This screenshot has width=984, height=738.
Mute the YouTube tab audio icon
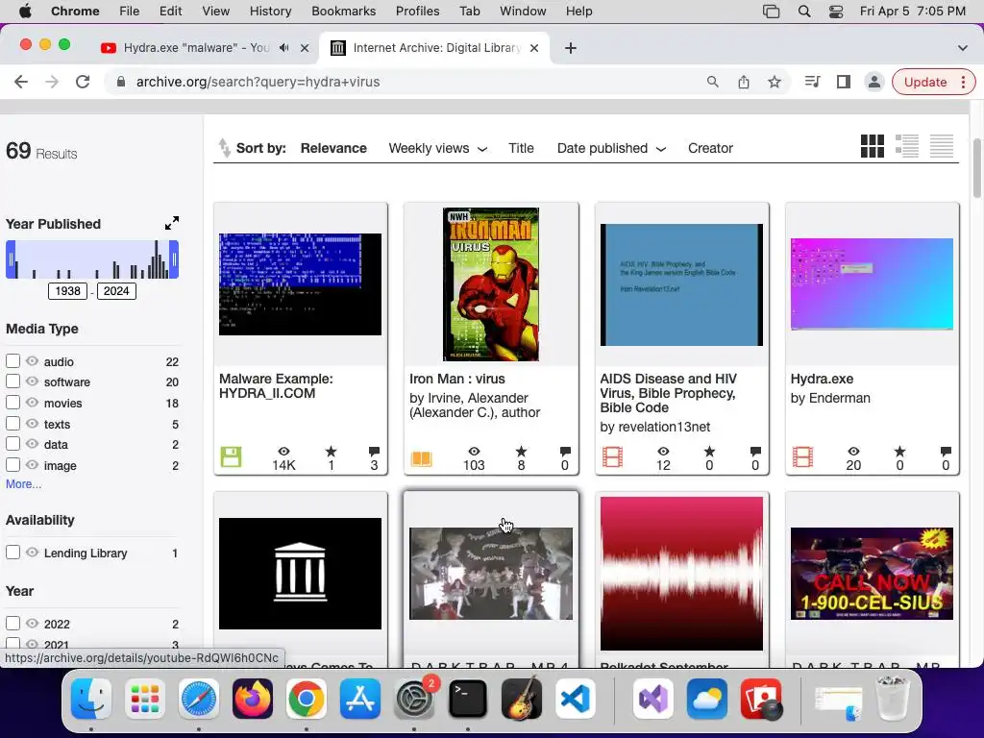point(284,48)
